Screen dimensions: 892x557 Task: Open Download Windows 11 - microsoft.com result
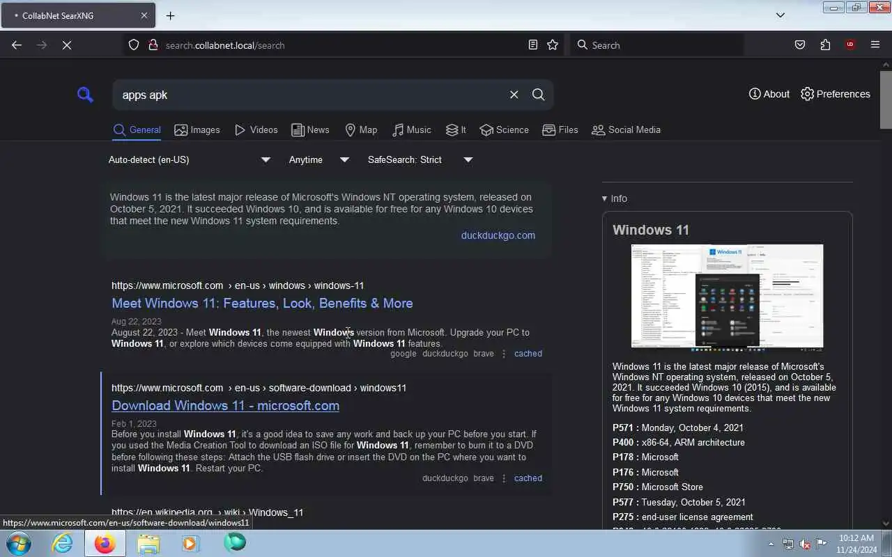(x=225, y=405)
